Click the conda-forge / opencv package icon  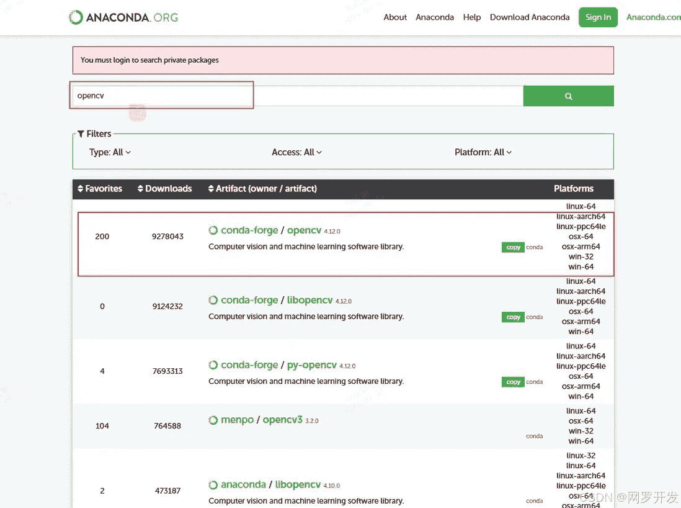pos(213,230)
